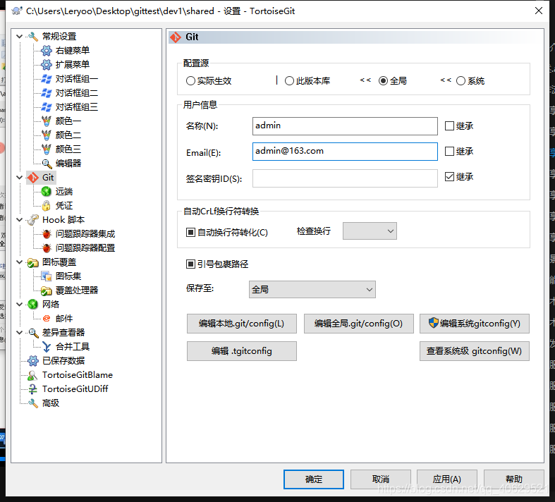Open 合并工具 settings page
Screen dimensions: 555x502
click(x=73, y=347)
